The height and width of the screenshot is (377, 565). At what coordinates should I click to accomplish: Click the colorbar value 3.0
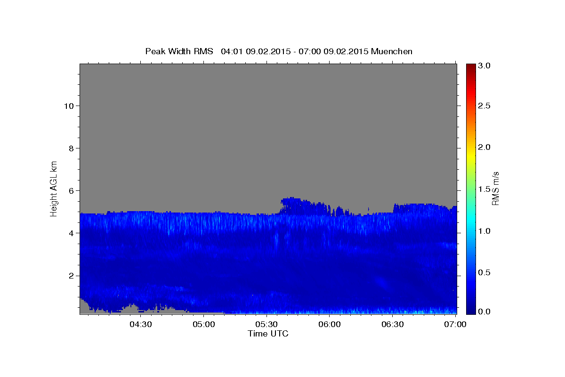pyautogui.click(x=484, y=66)
